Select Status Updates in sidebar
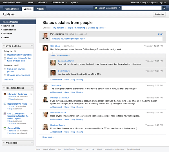169x152 pixels. (x=18, y=22)
